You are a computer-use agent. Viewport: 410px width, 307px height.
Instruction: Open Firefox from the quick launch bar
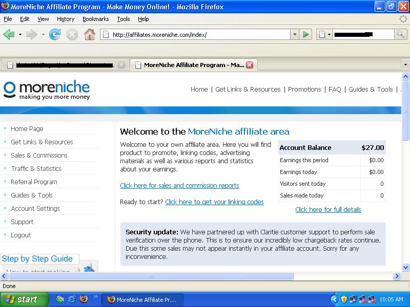(x=84, y=299)
